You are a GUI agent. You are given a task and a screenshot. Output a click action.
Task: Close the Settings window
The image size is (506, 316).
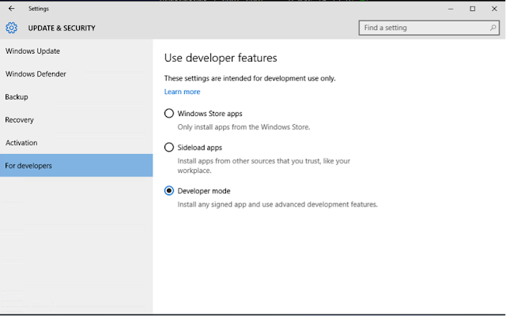tap(494, 9)
